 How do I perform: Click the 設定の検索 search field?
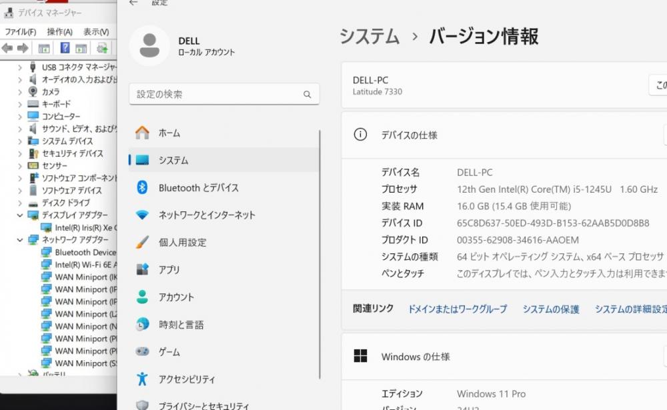(224, 94)
